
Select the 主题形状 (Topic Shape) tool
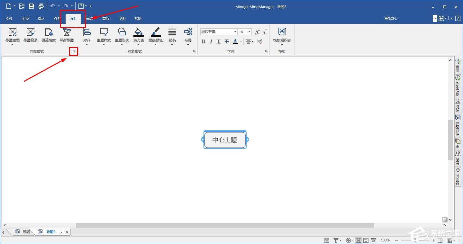coord(122,35)
